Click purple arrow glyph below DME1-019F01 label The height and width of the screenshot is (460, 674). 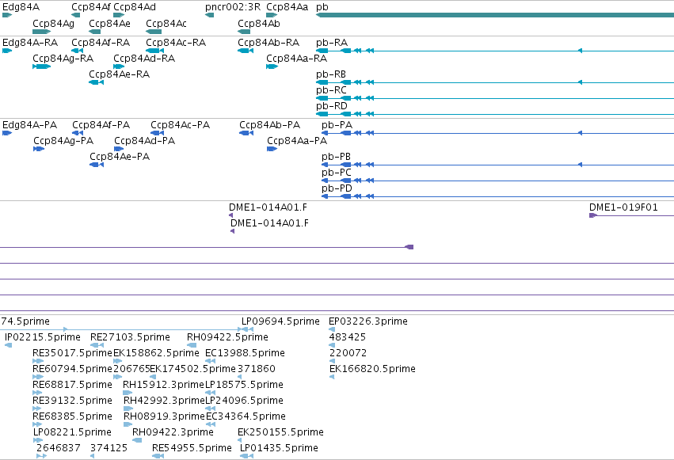pos(593,215)
